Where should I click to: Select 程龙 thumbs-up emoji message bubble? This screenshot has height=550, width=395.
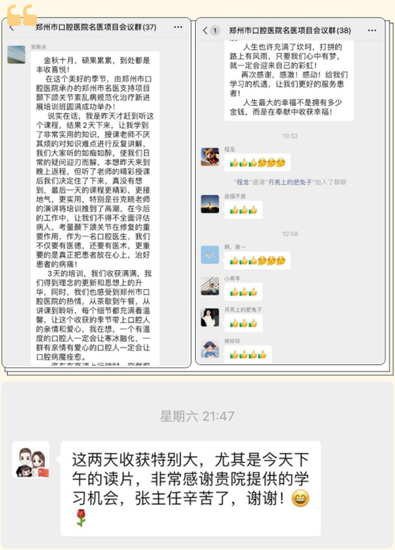tap(257, 163)
